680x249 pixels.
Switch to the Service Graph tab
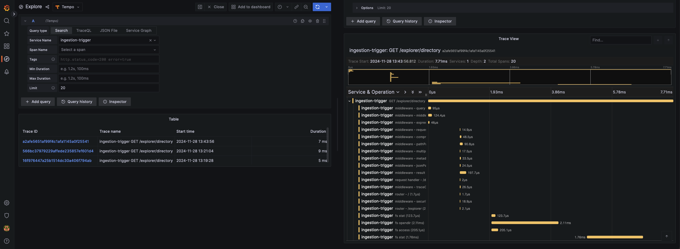pos(139,31)
